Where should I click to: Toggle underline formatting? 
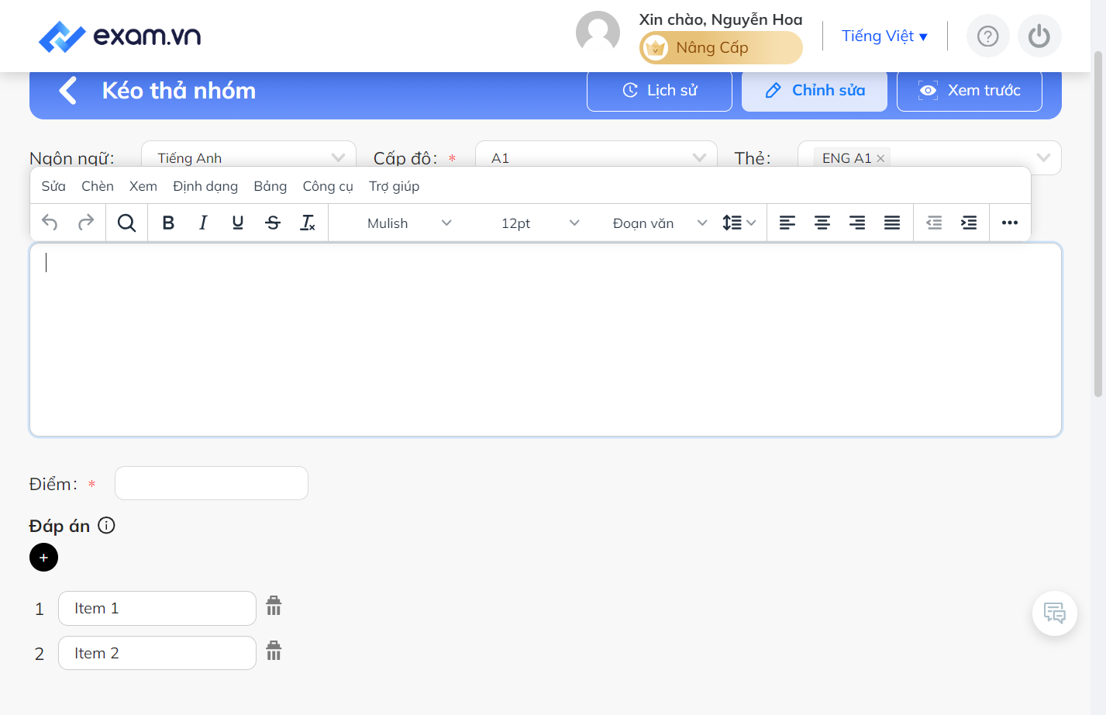point(238,223)
